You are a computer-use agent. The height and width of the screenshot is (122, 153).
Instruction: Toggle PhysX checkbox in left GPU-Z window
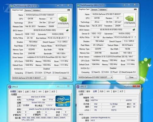[x=45, y=73]
